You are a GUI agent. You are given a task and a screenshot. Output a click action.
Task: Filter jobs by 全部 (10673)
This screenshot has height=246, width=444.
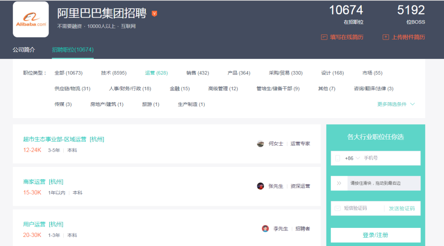click(x=69, y=73)
